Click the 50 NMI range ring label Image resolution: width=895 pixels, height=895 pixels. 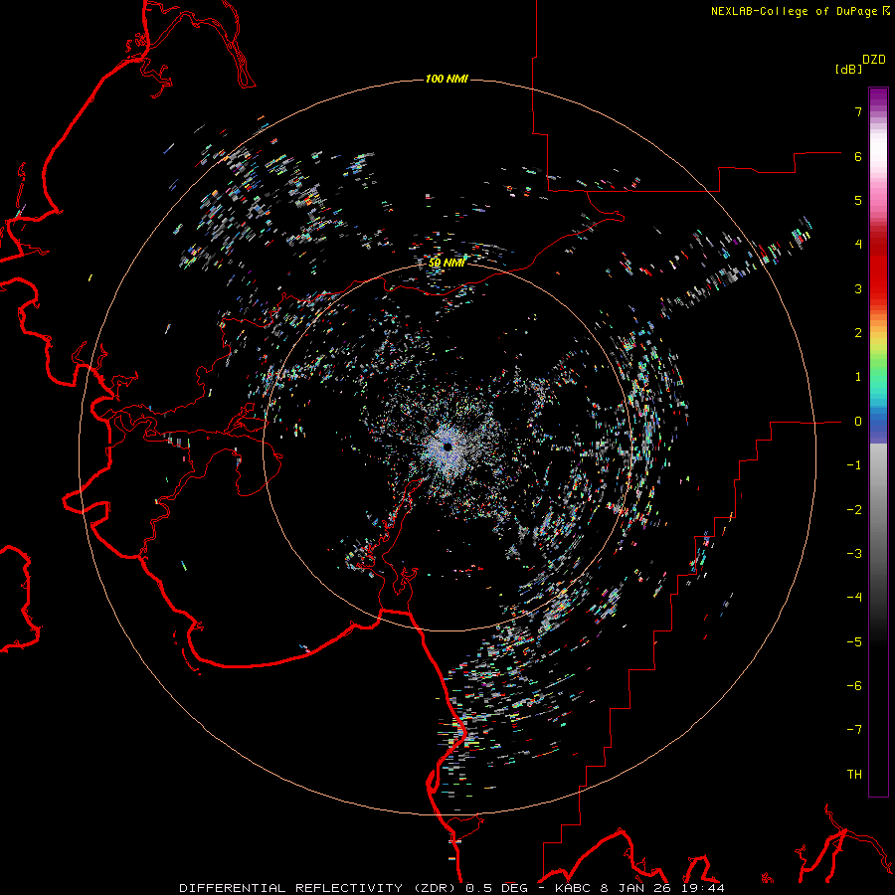447,263
